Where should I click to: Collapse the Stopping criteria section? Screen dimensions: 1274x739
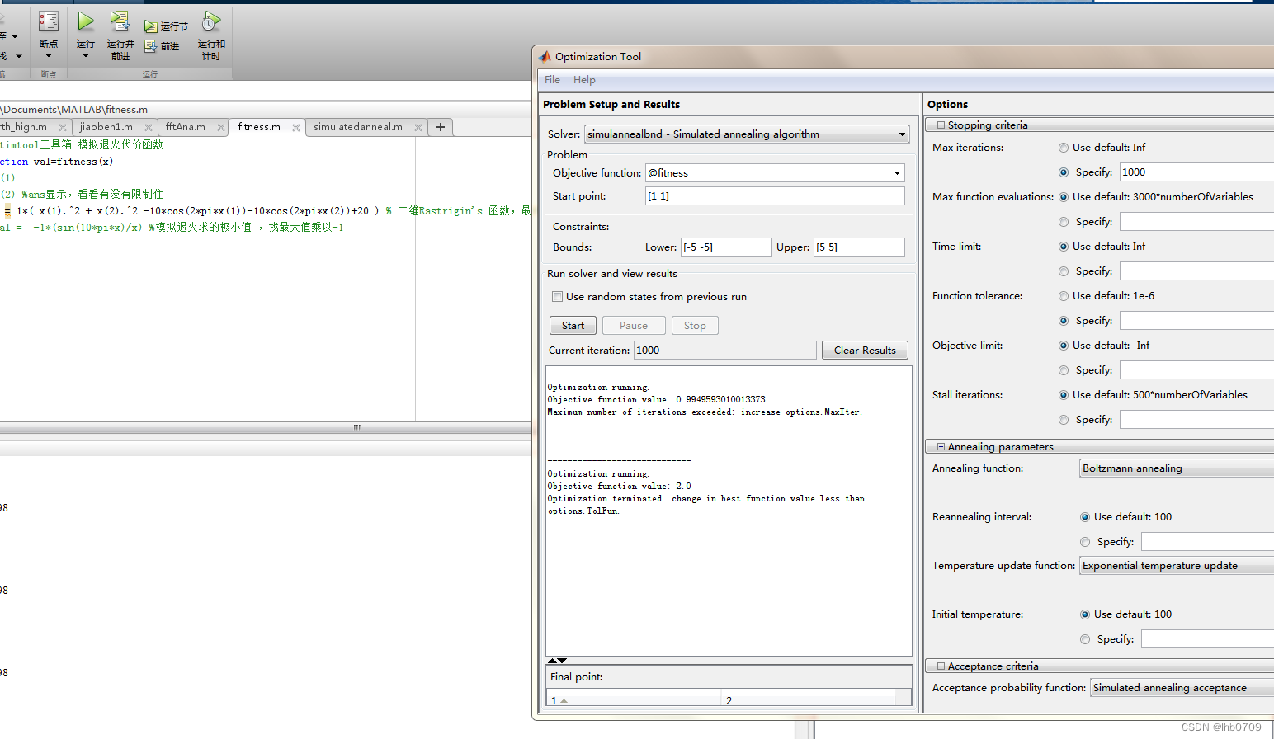tap(941, 125)
